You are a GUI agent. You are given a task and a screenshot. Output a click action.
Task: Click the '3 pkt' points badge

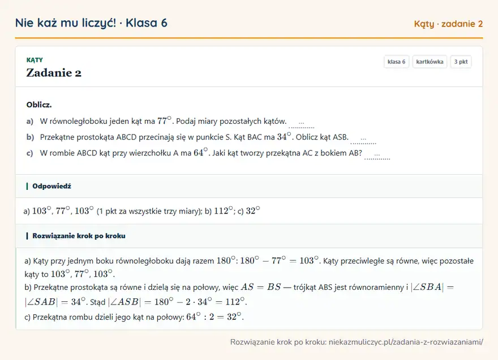pyautogui.click(x=461, y=62)
